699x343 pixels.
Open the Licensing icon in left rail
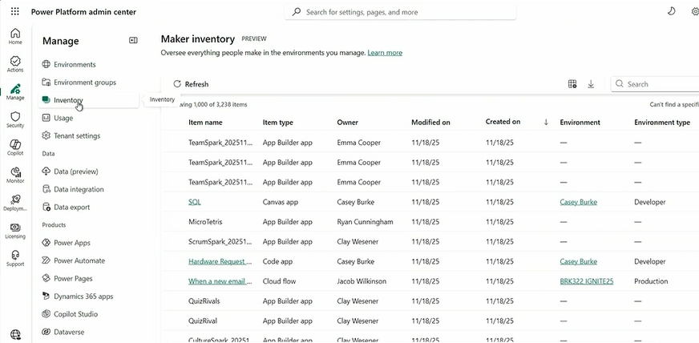tap(15, 231)
